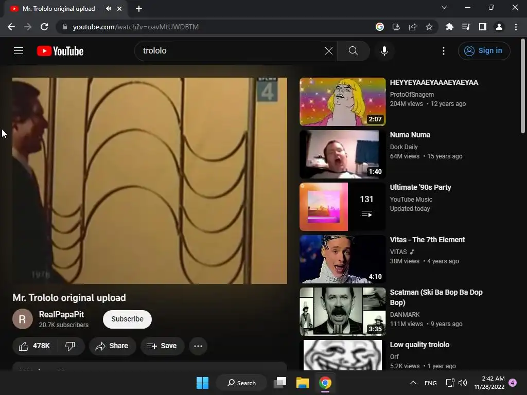
Task: Open ENG language switcher
Action: 431,383
